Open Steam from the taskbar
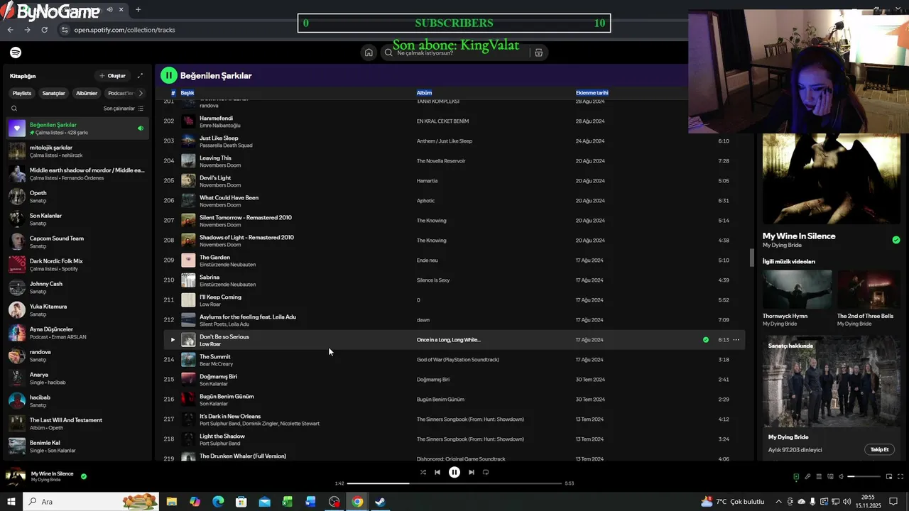This screenshot has width=909, height=511. coord(381,502)
